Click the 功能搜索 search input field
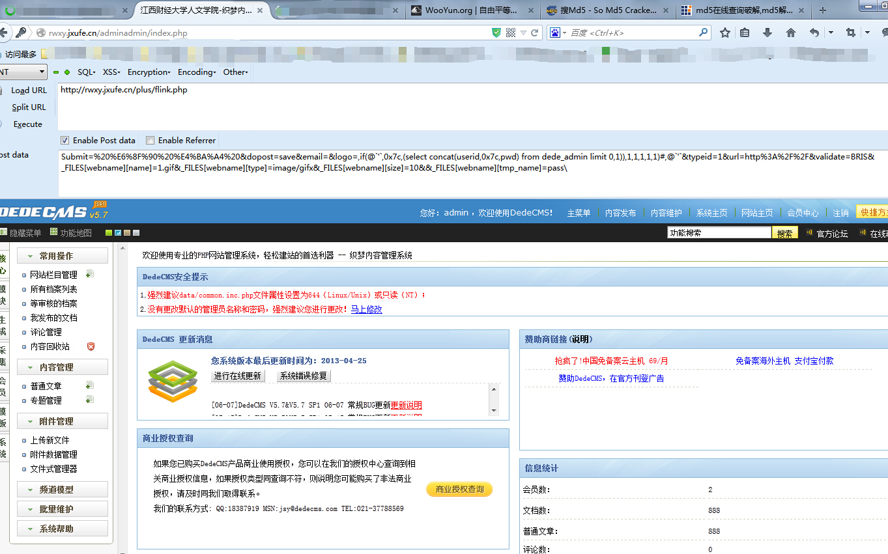 tap(719, 232)
